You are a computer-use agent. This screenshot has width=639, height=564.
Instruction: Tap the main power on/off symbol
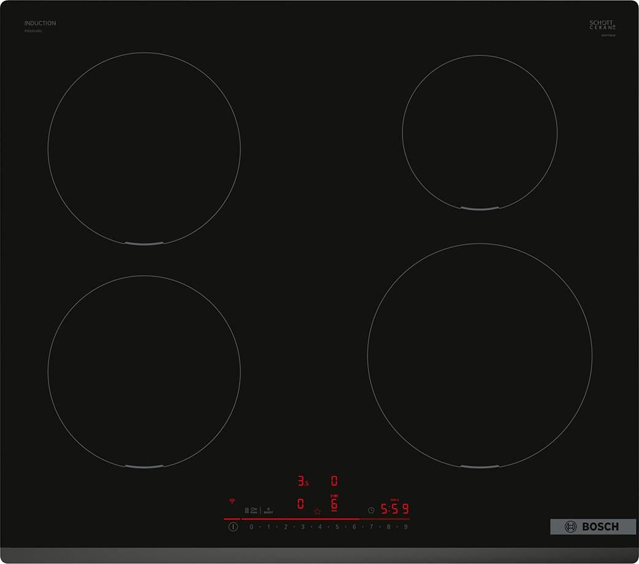pyautogui.click(x=233, y=527)
